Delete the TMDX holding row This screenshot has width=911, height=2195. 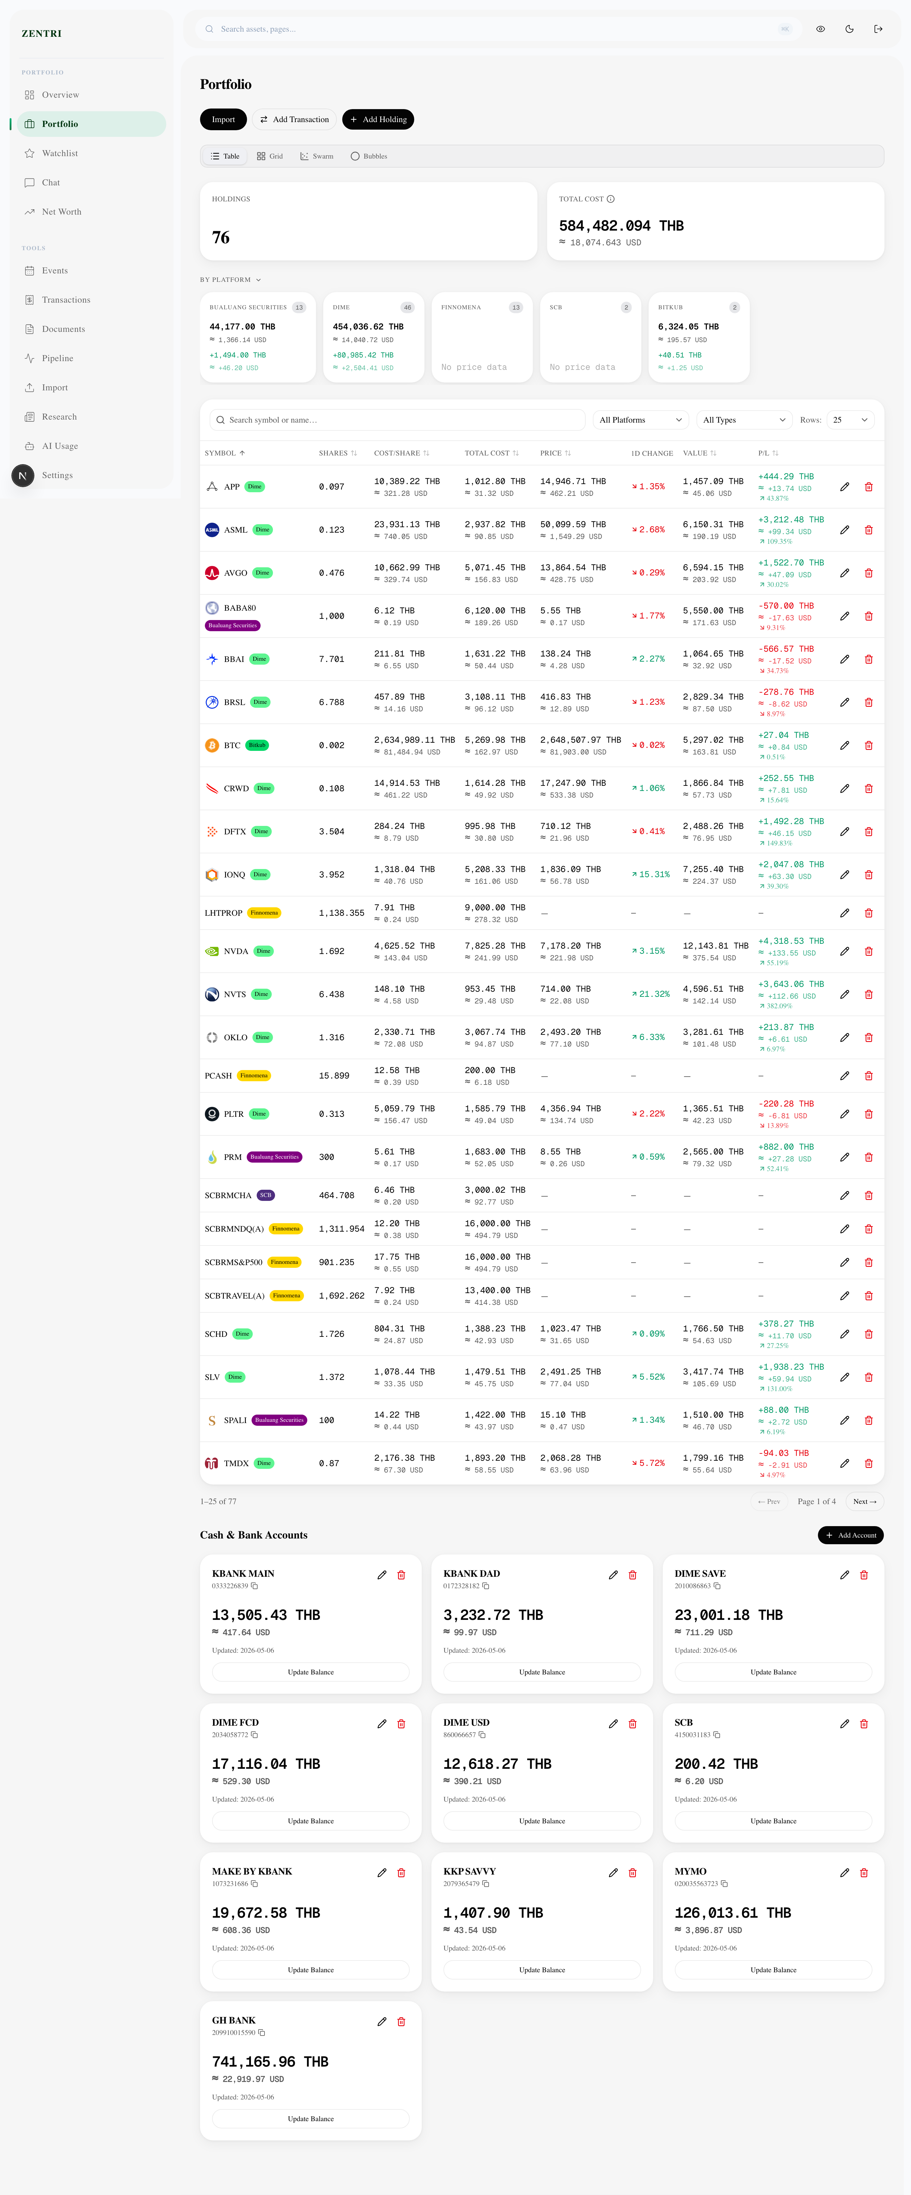tap(869, 1464)
